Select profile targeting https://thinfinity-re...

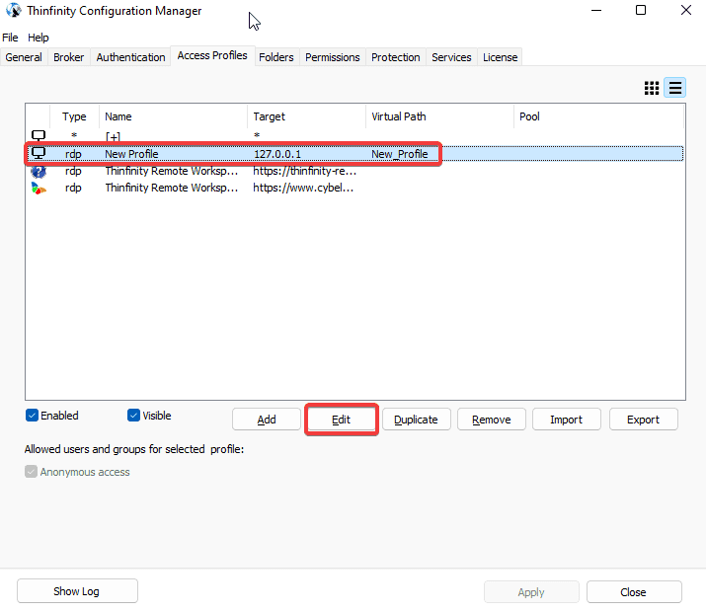coord(304,171)
